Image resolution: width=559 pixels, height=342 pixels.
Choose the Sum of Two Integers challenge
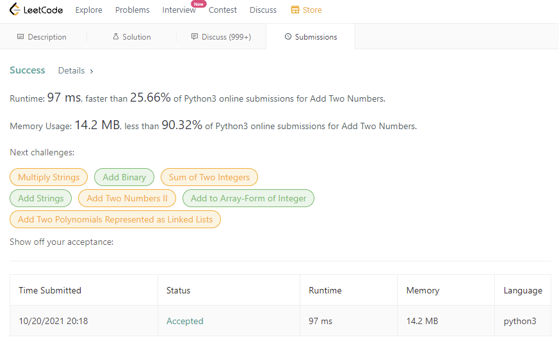point(209,177)
